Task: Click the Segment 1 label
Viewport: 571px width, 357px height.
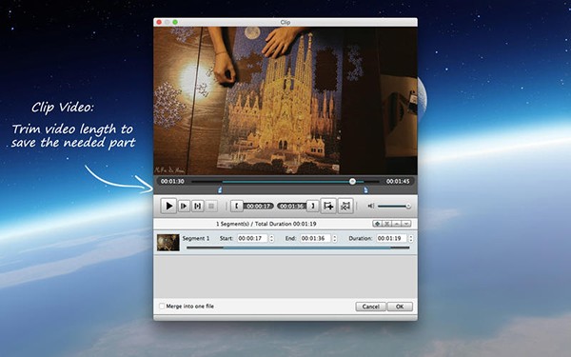Action: coord(196,238)
